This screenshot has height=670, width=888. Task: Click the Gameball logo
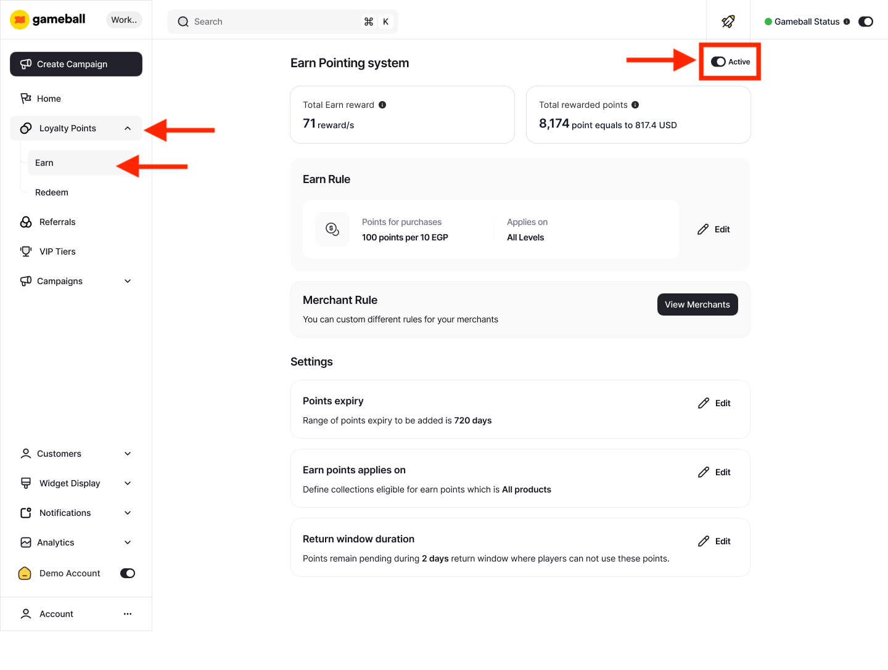(47, 19)
